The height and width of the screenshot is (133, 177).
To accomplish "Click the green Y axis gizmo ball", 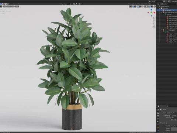I will click(x=151, y=13).
